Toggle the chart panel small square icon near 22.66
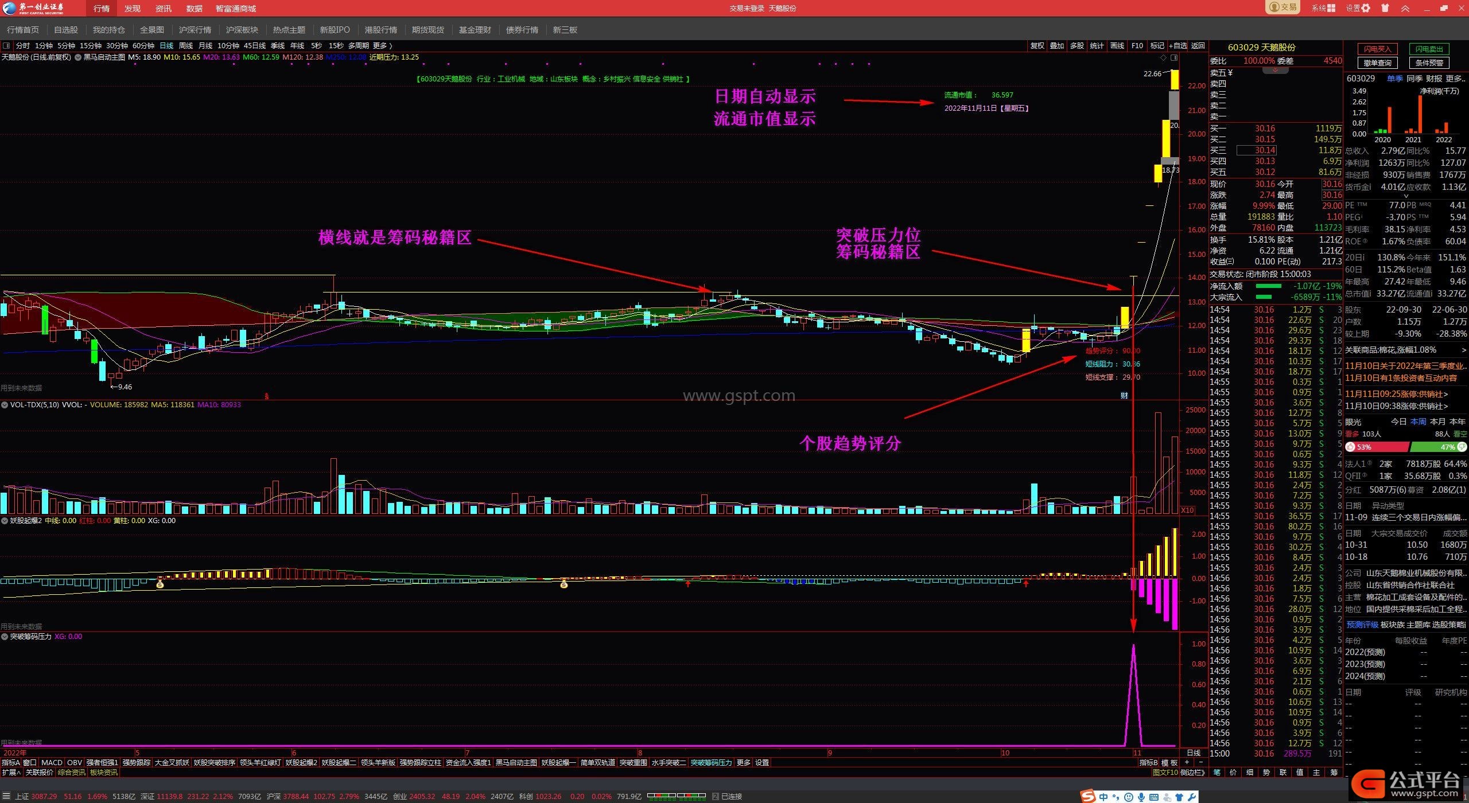The image size is (1469, 803). coord(1174,57)
